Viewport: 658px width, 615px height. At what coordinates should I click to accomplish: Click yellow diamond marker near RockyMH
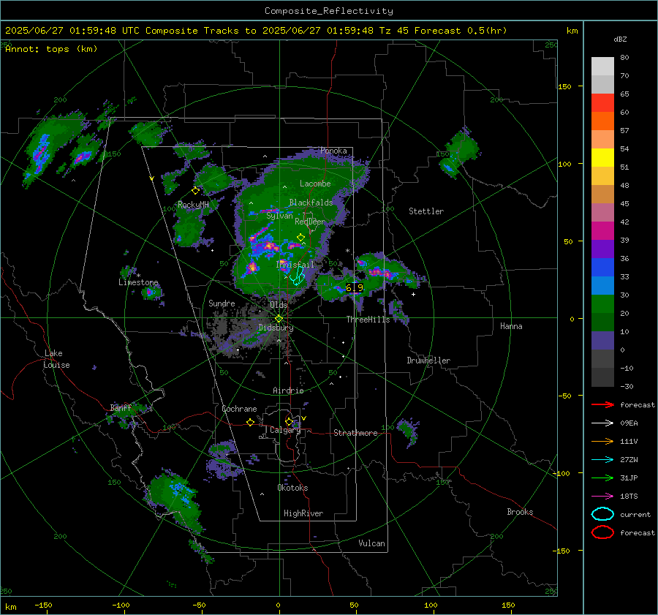coord(195,191)
